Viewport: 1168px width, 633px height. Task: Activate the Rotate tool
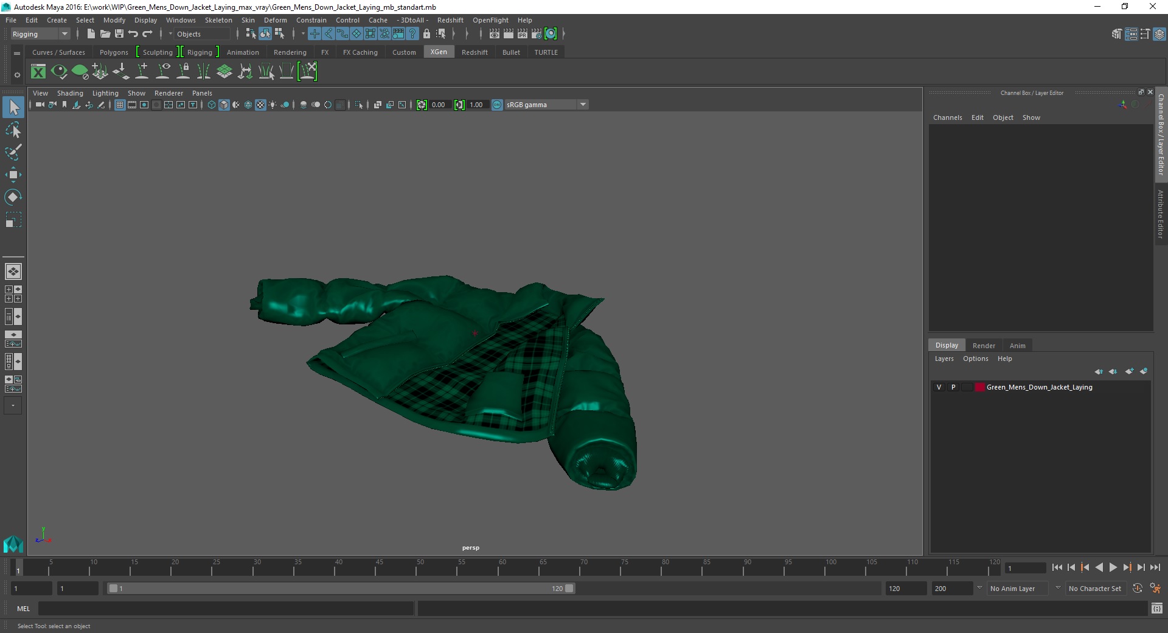tap(13, 197)
